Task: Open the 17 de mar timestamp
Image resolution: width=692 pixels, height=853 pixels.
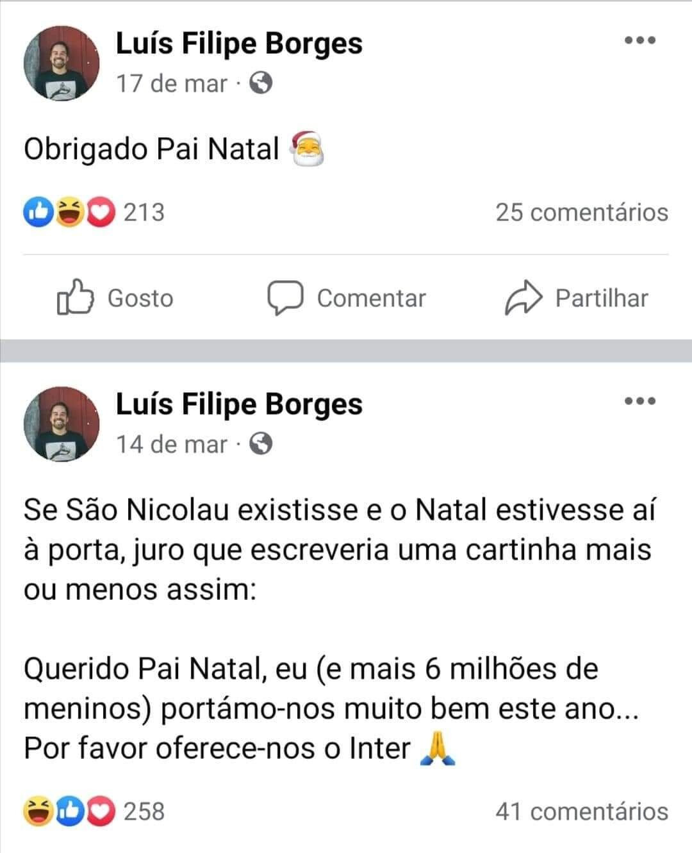Action: [x=172, y=83]
